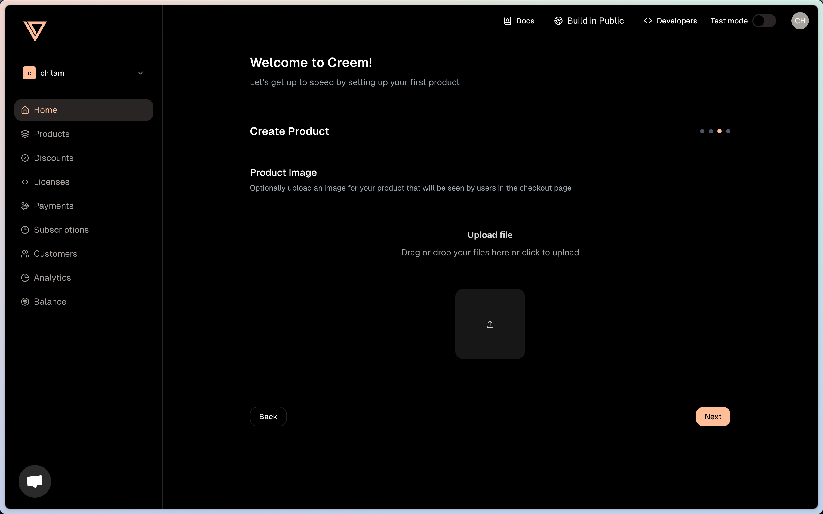Click the Product Image heading
Screen dimensions: 823x514
pyautogui.click(x=283, y=173)
